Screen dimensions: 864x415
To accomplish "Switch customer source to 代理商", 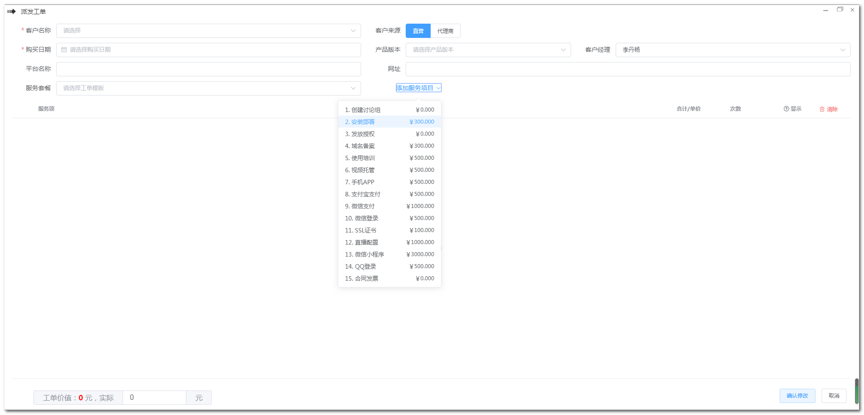I will click(445, 31).
